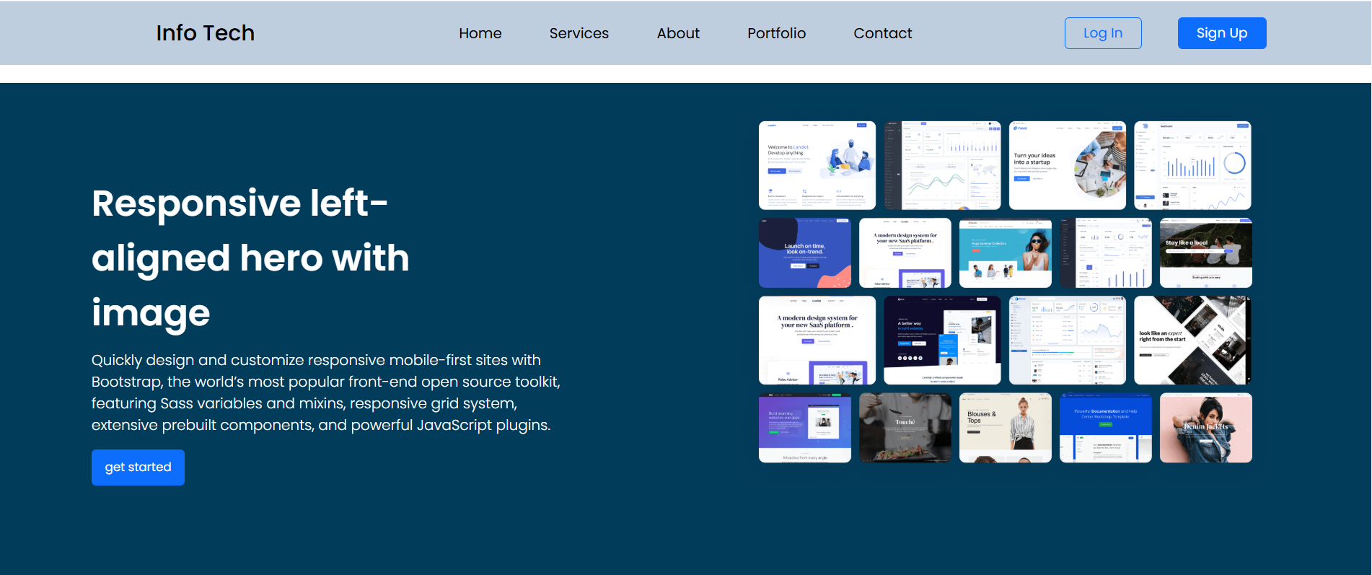
Task: Click the get started button
Action: coord(138,468)
